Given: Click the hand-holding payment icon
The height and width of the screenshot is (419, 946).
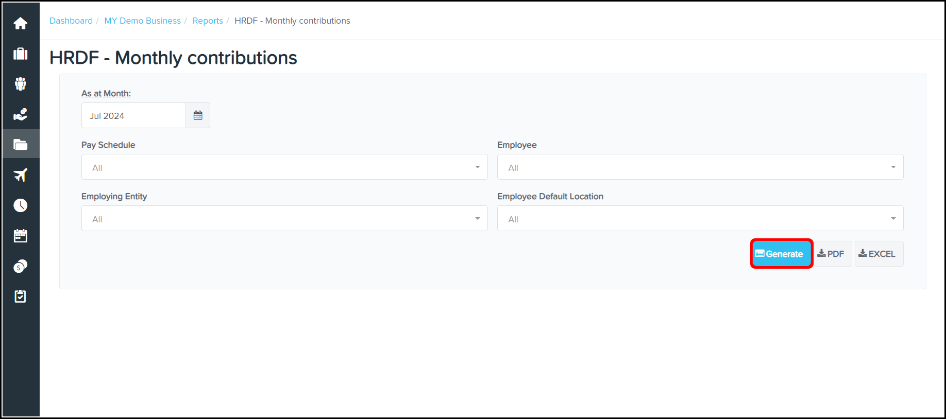Looking at the screenshot, I should tap(21, 114).
